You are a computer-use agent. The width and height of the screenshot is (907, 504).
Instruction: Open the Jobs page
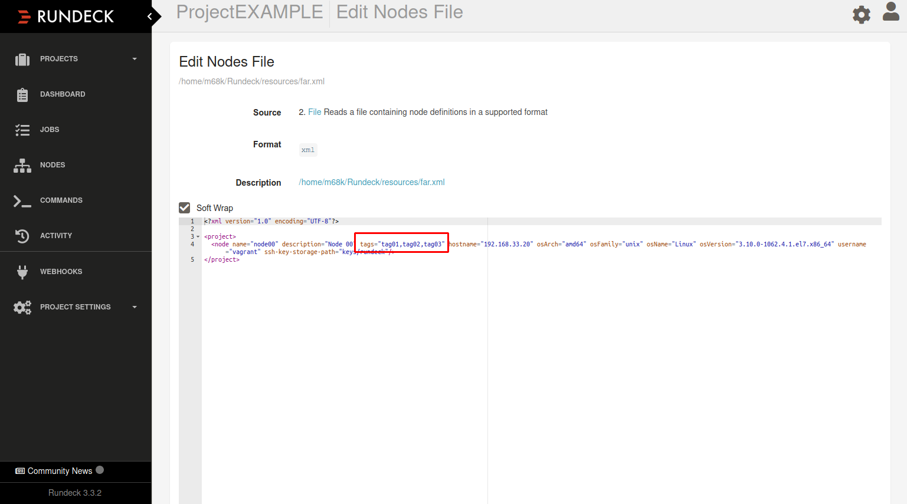[49, 129]
